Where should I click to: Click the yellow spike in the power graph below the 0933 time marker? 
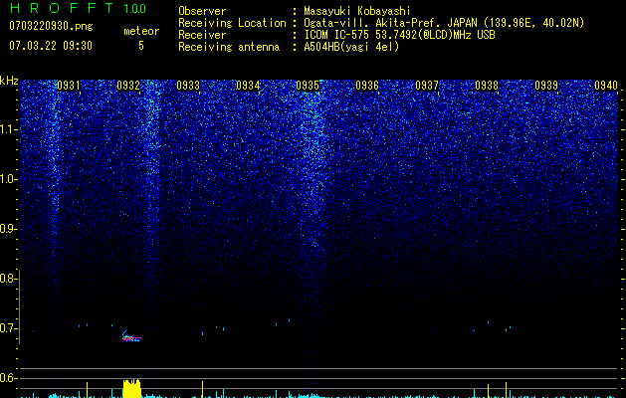tap(202, 389)
